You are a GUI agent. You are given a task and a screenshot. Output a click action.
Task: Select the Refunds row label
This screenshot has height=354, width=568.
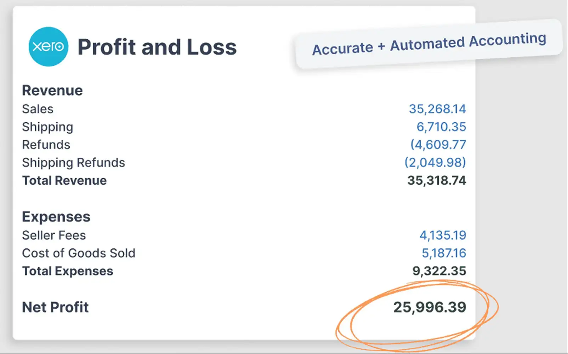pyautogui.click(x=46, y=145)
